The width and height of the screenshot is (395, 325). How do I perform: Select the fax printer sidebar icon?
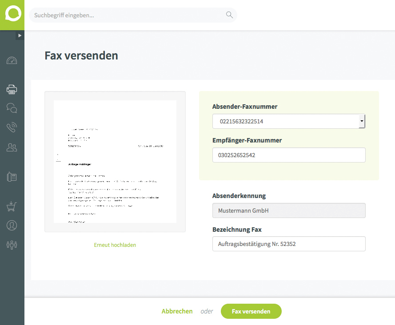click(x=12, y=89)
